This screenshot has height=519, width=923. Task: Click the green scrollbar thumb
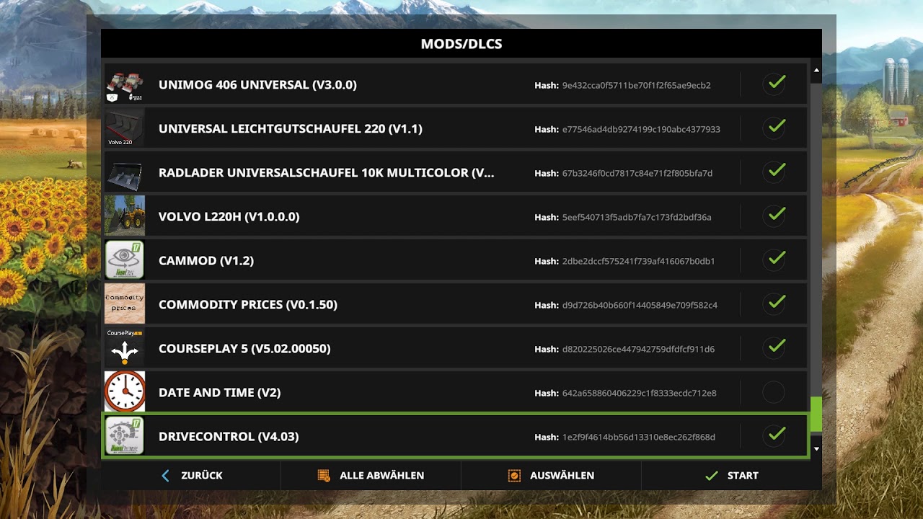tap(816, 415)
